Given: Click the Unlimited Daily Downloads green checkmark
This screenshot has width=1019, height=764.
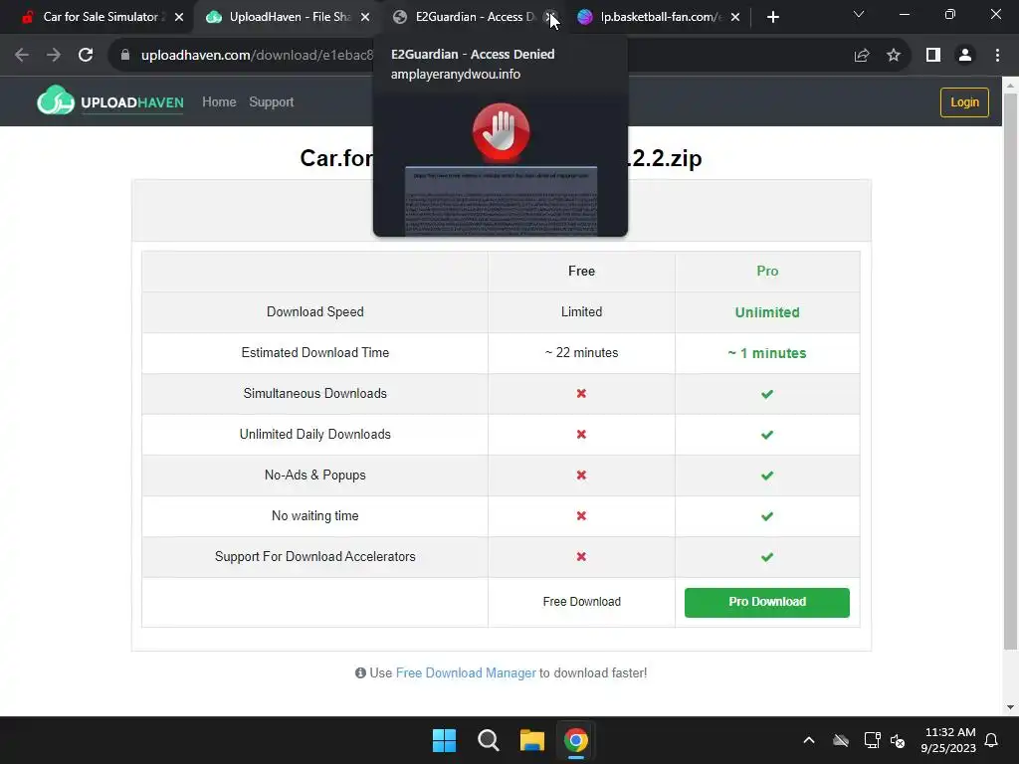Looking at the screenshot, I should coord(767,435).
